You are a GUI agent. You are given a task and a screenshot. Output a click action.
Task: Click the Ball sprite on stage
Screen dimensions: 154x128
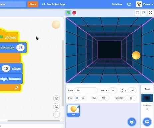pyautogui.click(x=136, y=55)
